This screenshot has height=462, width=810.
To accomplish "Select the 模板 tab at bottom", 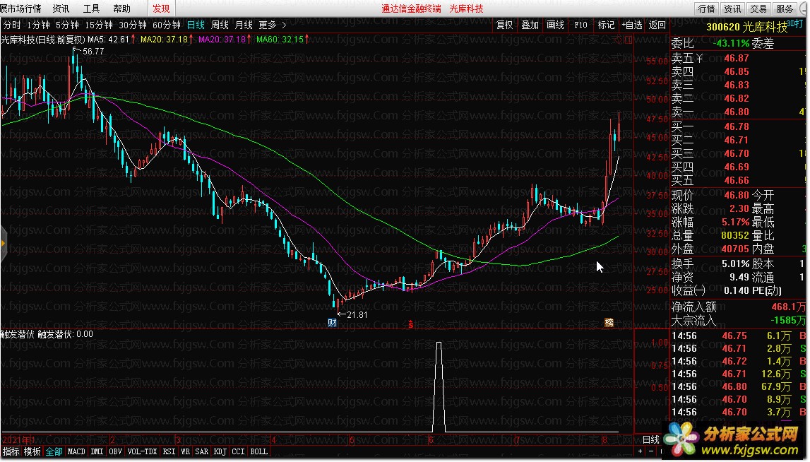I will click(32, 451).
